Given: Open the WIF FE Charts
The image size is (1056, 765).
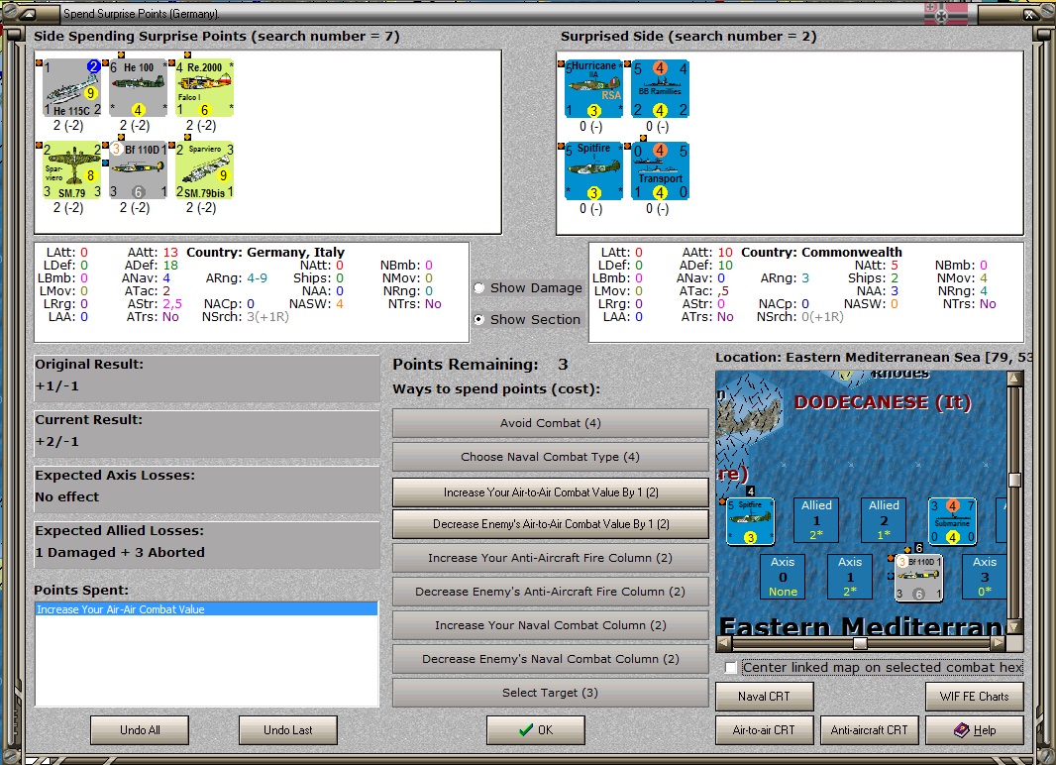Looking at the screenshot, I should coord(975,697).
